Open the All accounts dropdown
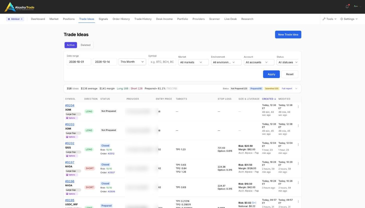This screenshot has width=365, height=208. tap(259, 62)
